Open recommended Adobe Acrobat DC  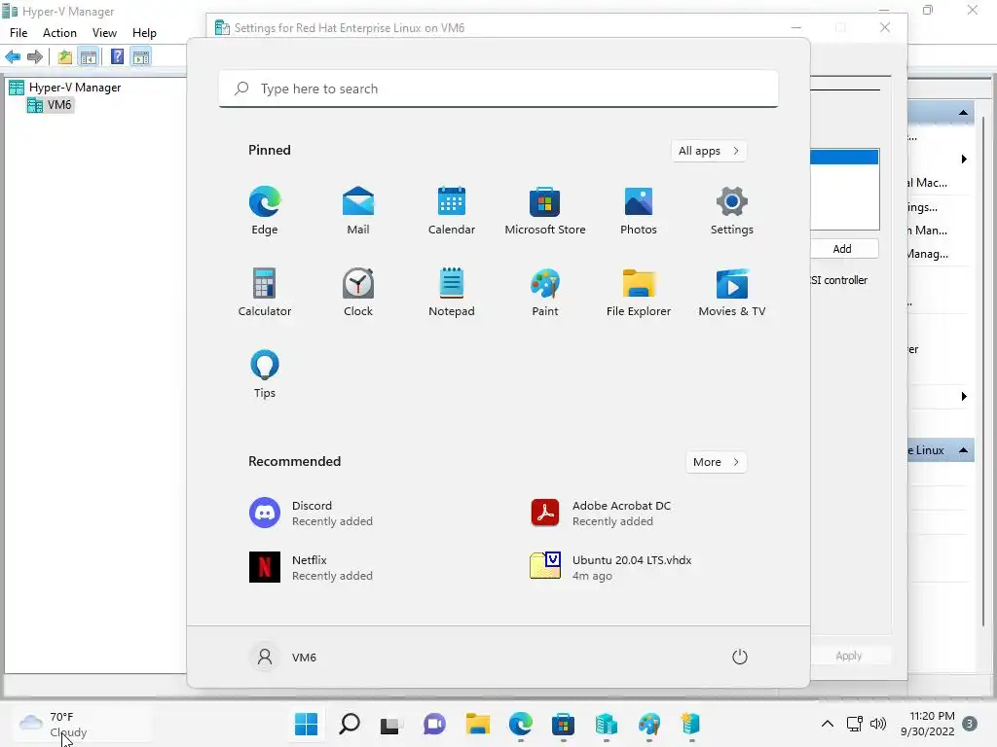[602, 514]
